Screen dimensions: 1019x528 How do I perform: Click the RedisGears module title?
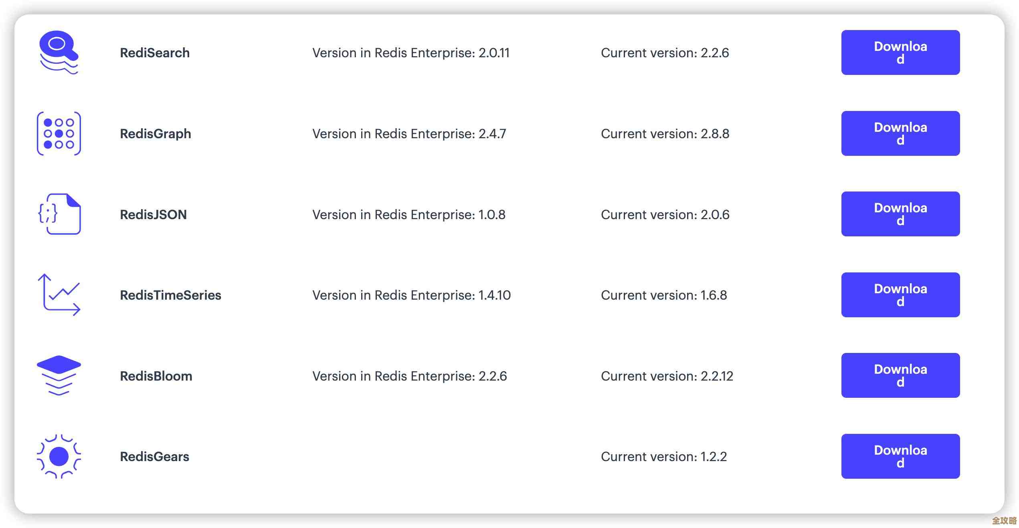tap(155, 457)
